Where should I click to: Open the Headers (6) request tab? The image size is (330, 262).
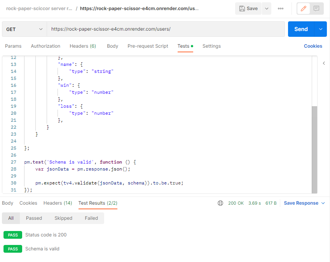pos(82,46)
